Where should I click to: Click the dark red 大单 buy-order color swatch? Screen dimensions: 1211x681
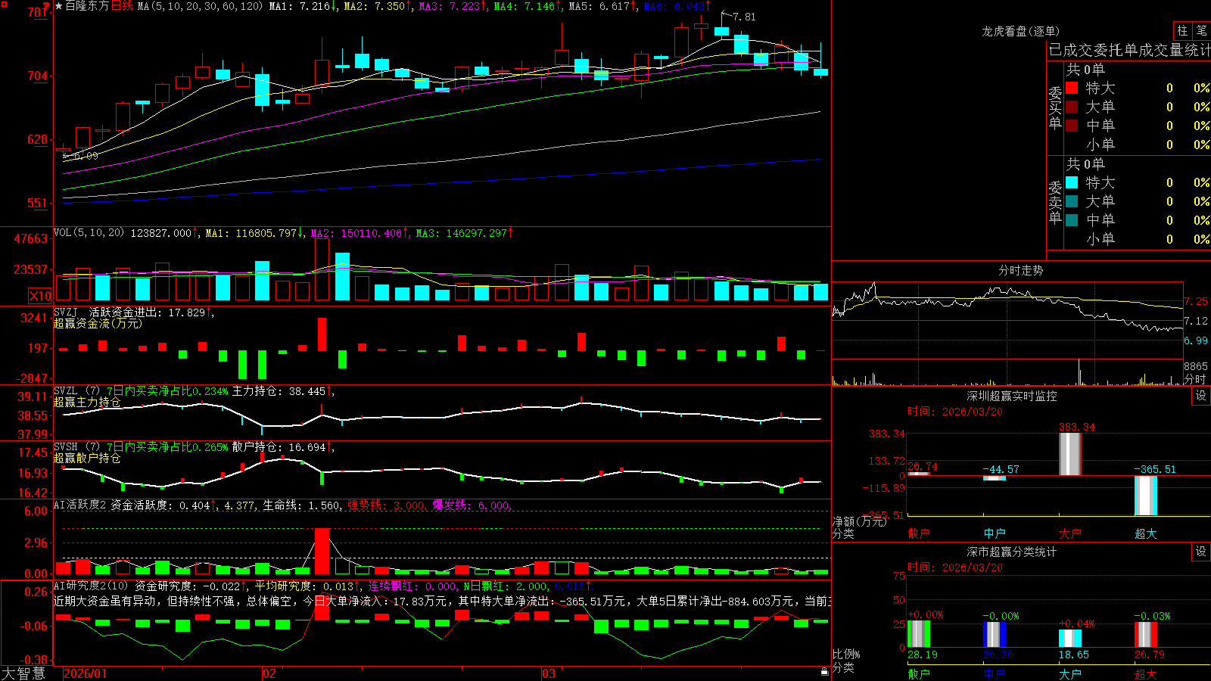1072,107
